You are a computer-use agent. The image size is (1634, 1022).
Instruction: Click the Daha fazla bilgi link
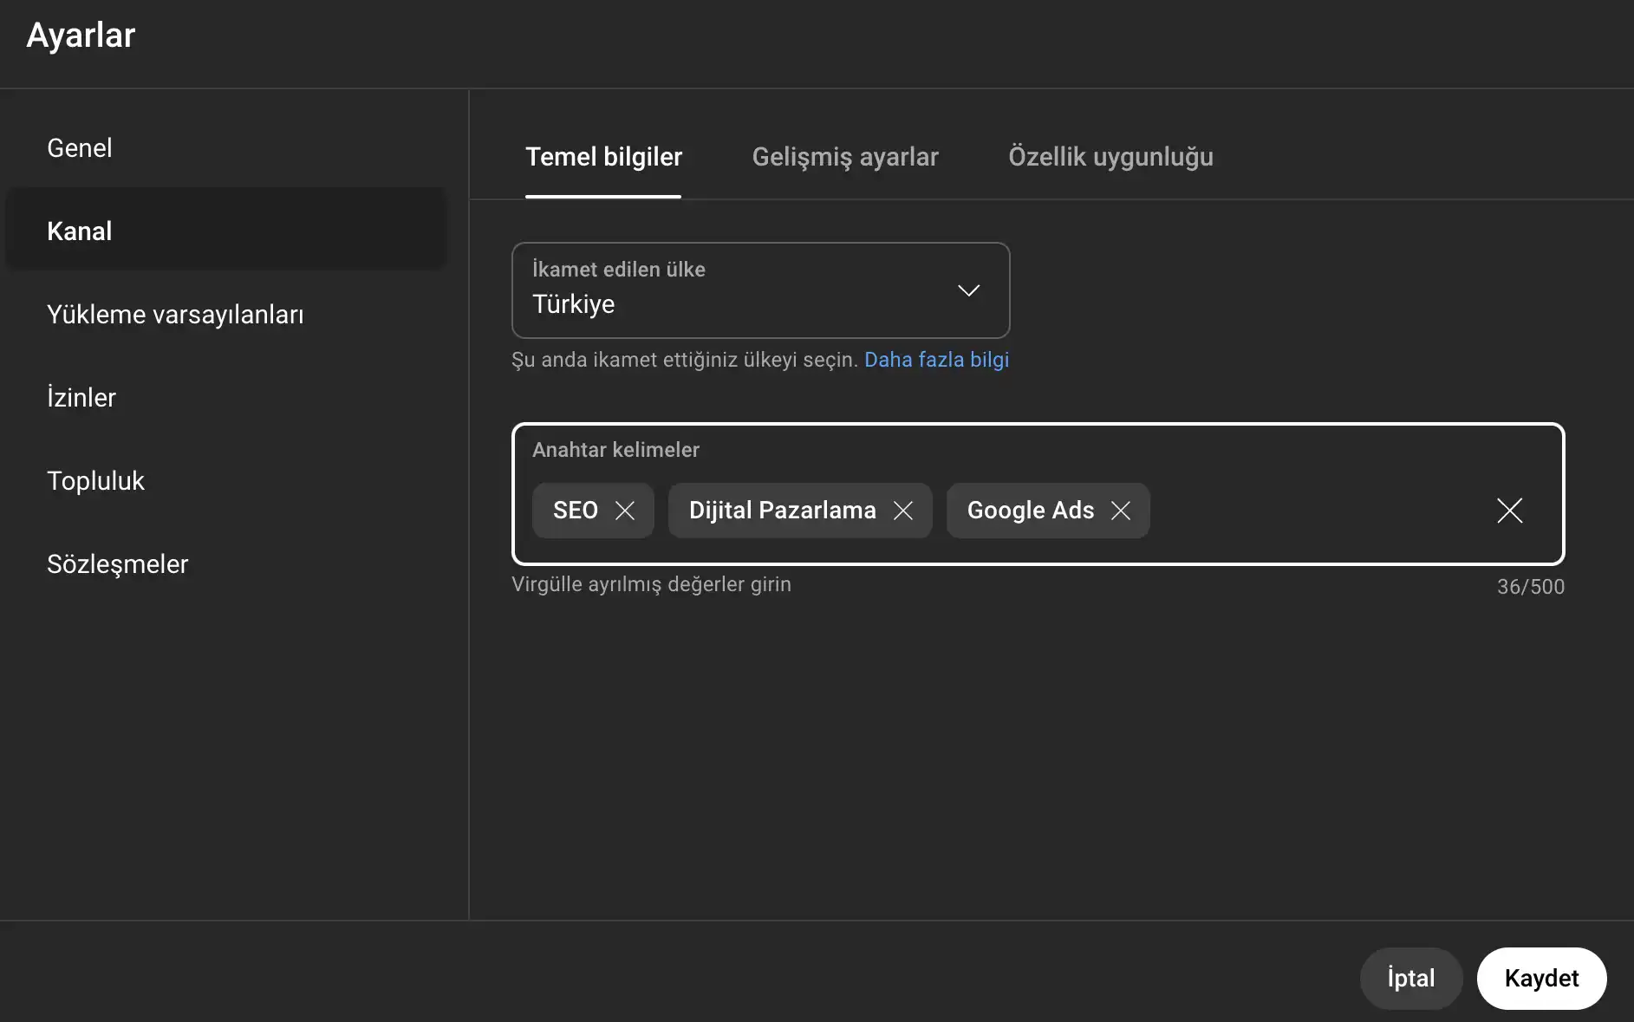pyautogui.click(x=936, y=360)
